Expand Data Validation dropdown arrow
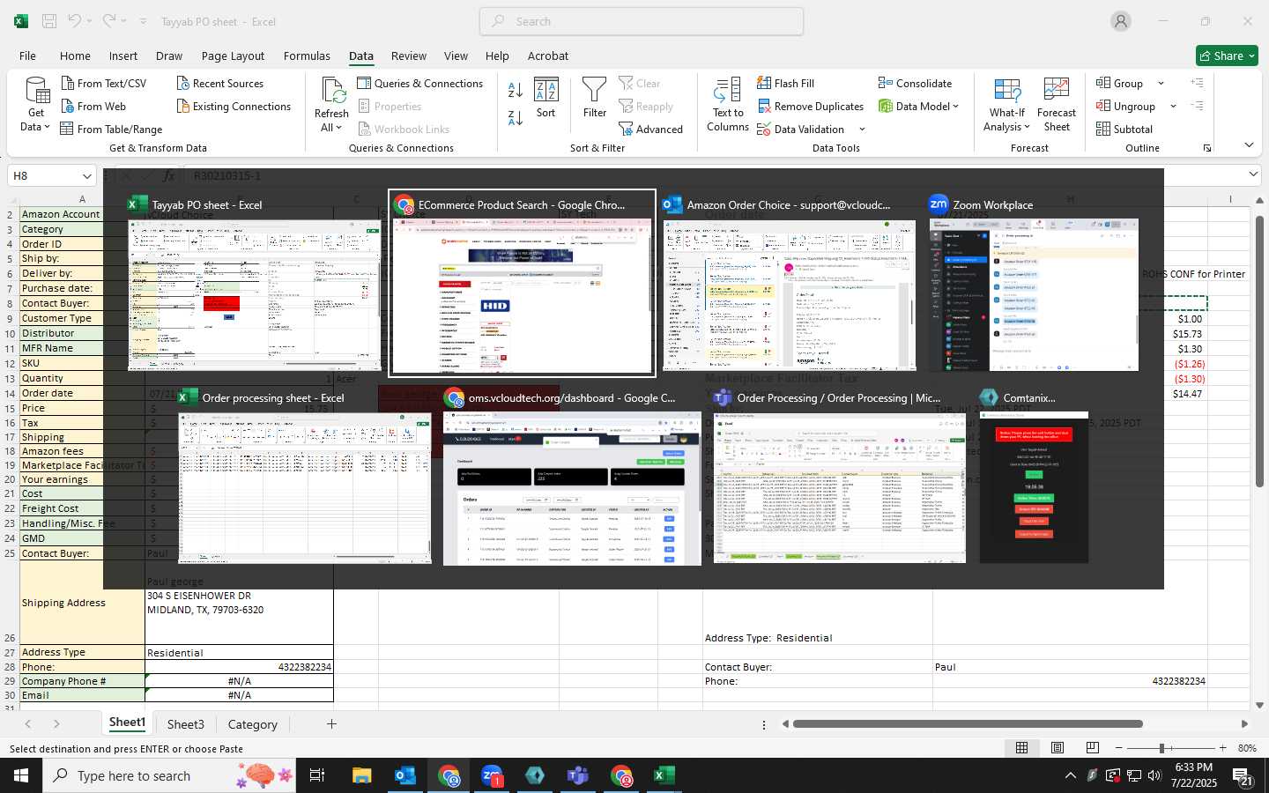The width and height of the screenshot is (1269, 793). click(862, 130)
